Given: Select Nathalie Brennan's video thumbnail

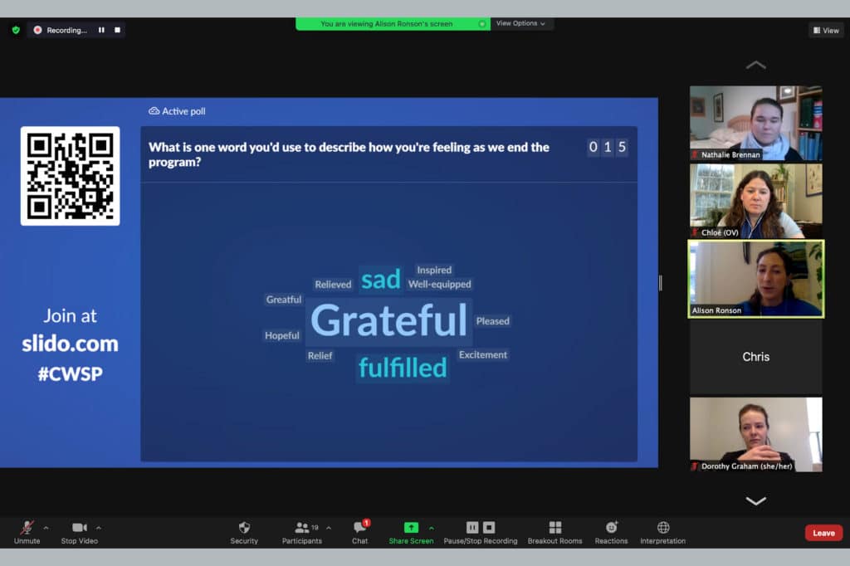Looking at the screenshot, I should [x=755, y=124].
